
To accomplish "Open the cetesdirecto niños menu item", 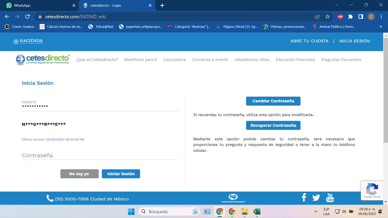I will coord(252,60).
